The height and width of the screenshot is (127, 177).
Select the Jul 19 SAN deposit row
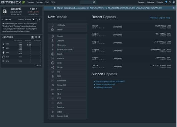point(132,67)
